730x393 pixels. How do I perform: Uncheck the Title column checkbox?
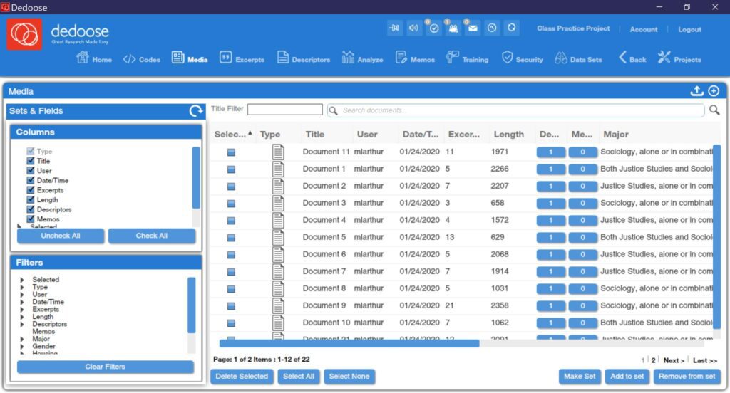coord(31,161)
